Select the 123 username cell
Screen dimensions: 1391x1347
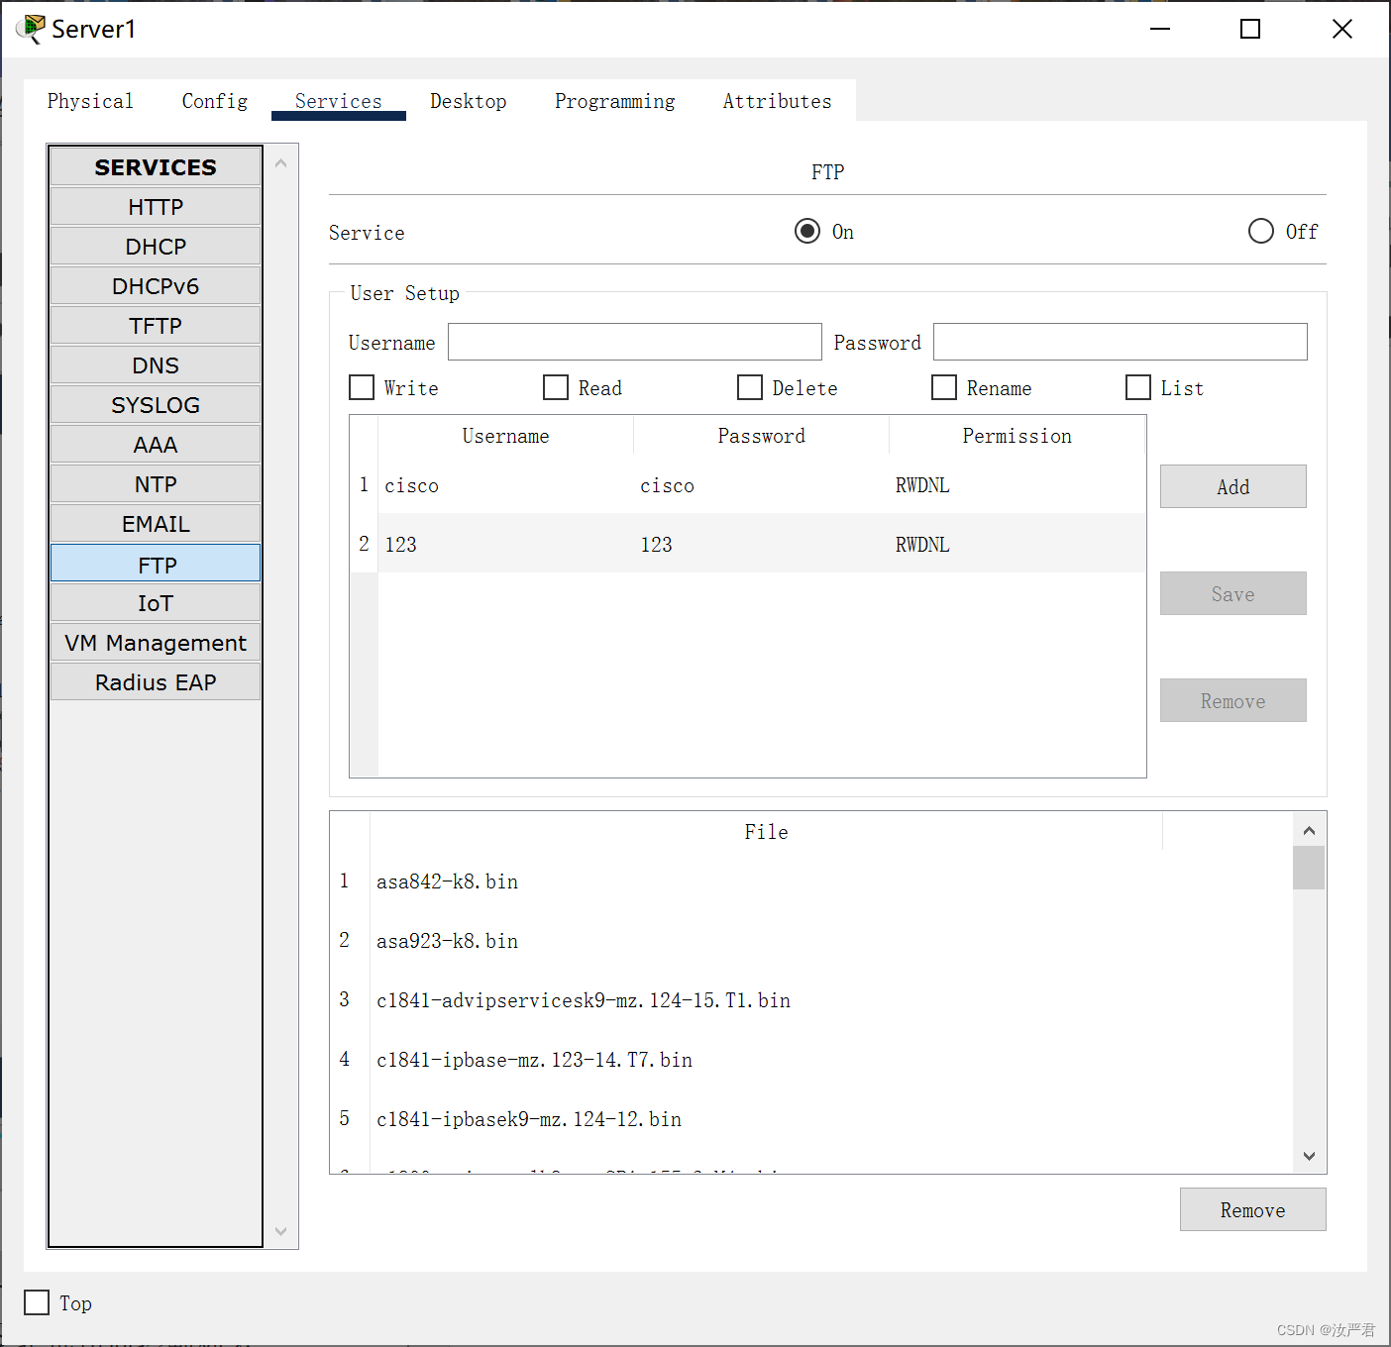click(x=505, y=544)
